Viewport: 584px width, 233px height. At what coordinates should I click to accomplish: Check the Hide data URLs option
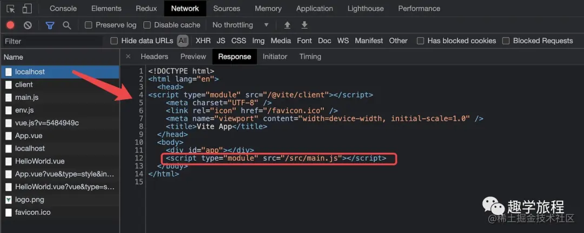[114, 41]
